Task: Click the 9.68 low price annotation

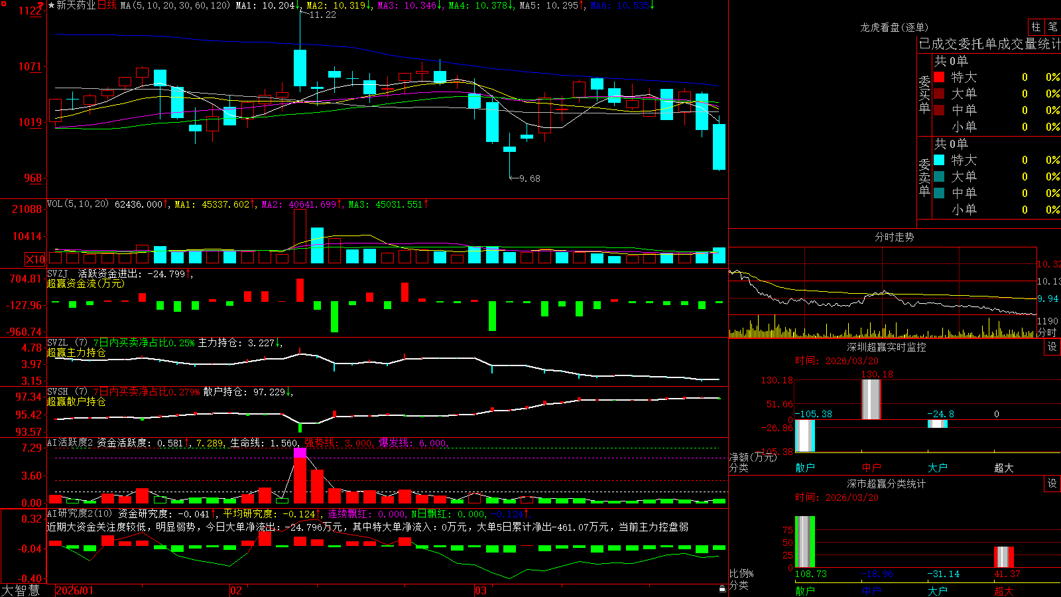Action: tap(530, 178)
